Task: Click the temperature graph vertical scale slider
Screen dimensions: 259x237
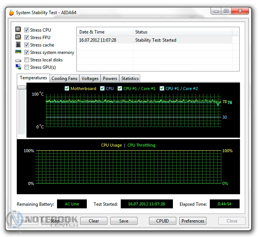Action: coord(22,87)
